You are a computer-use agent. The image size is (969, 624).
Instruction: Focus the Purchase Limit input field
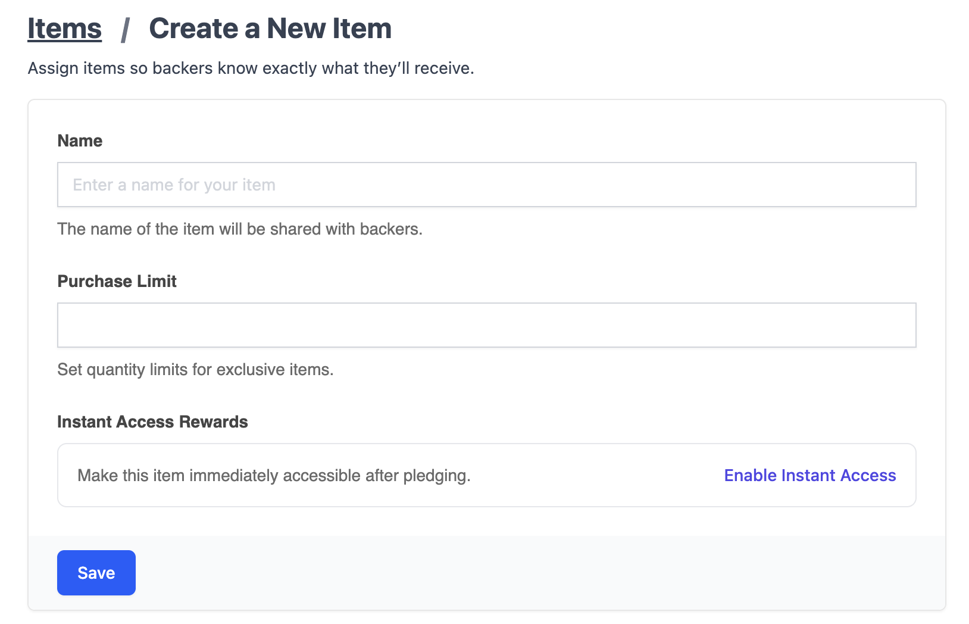click(x=486, y=325)
